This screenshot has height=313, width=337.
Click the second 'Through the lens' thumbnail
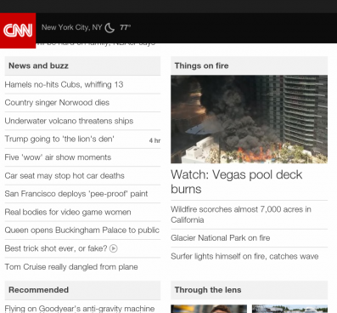coord(289,309)
